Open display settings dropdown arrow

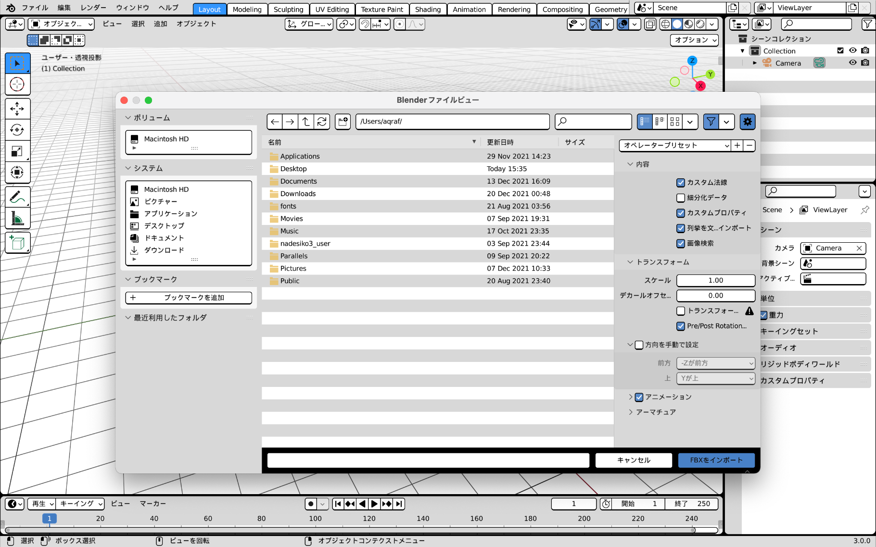(690, 122)
